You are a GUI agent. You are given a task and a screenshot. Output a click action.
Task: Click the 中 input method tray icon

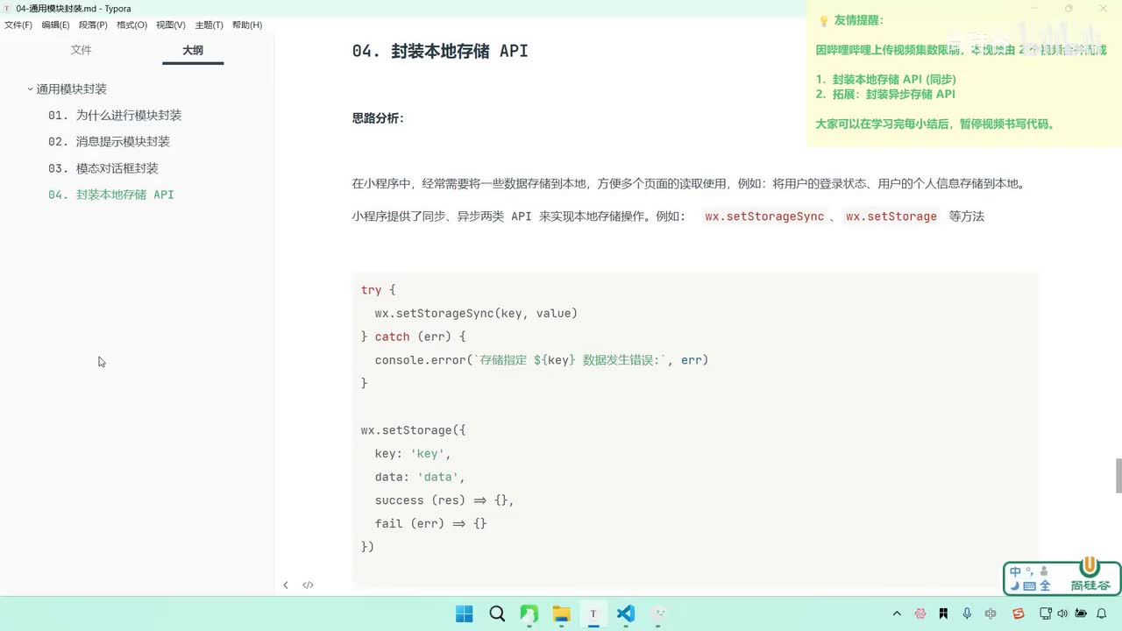991,613
